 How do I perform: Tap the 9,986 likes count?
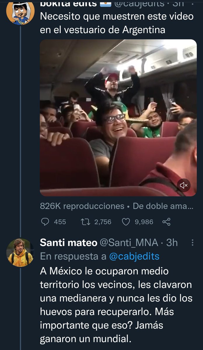pos(144,222)
